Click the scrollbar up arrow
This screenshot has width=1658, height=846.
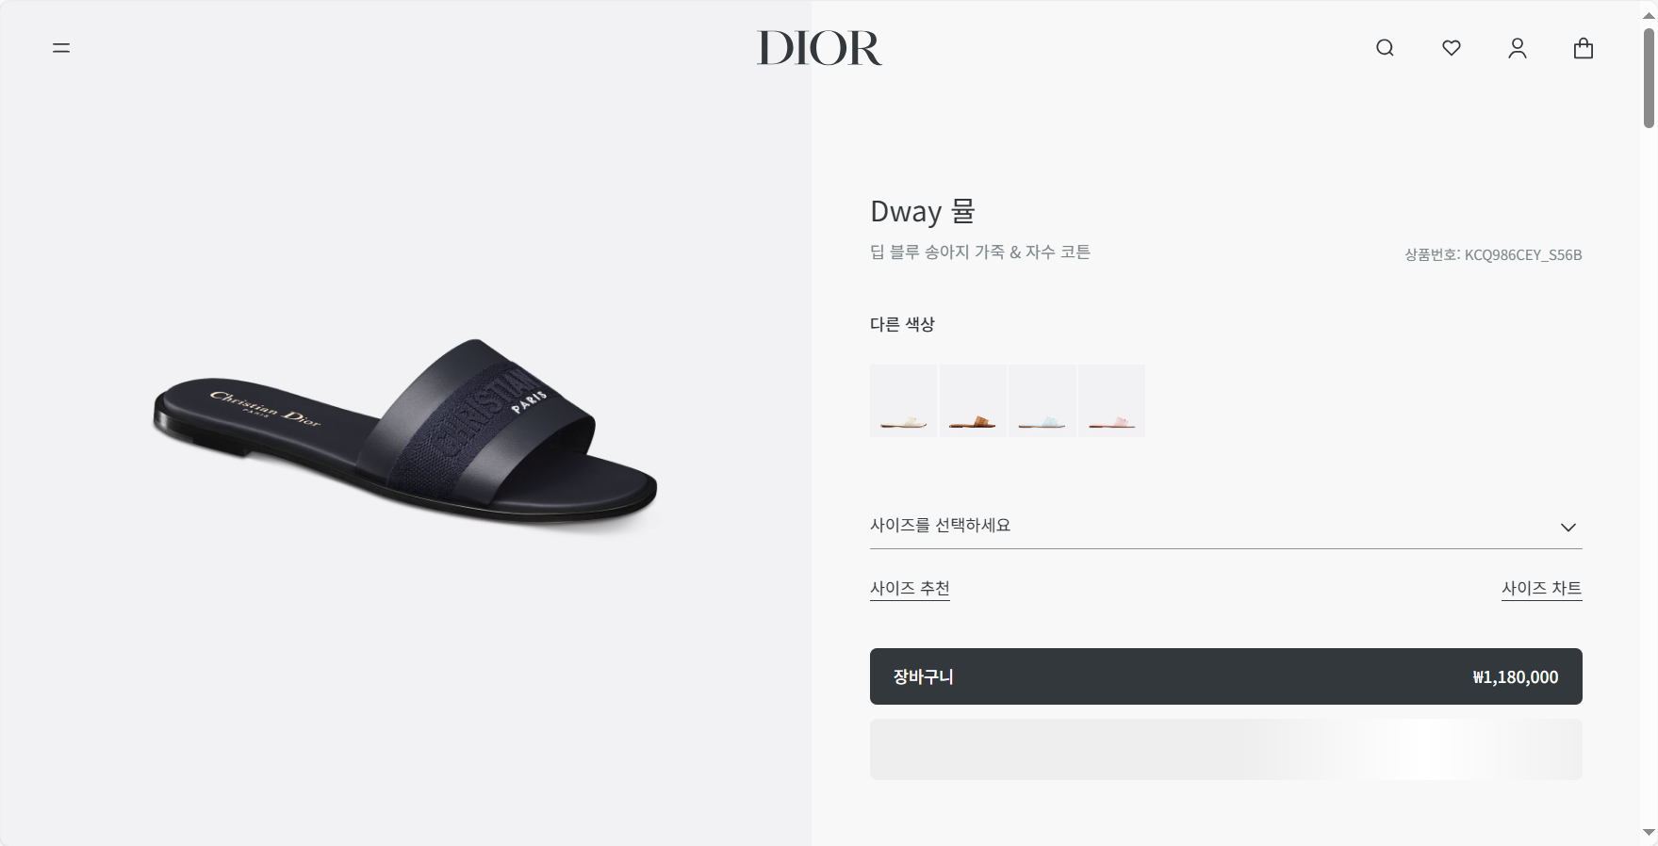coord(1649,16)
